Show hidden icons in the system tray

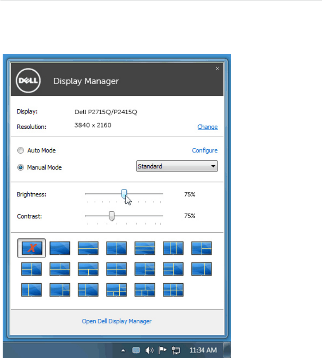123,350
